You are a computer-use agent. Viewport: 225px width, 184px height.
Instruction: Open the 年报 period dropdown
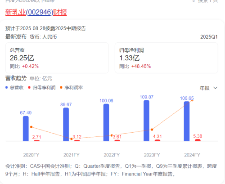pyautogui.click(x=208, y=88)
